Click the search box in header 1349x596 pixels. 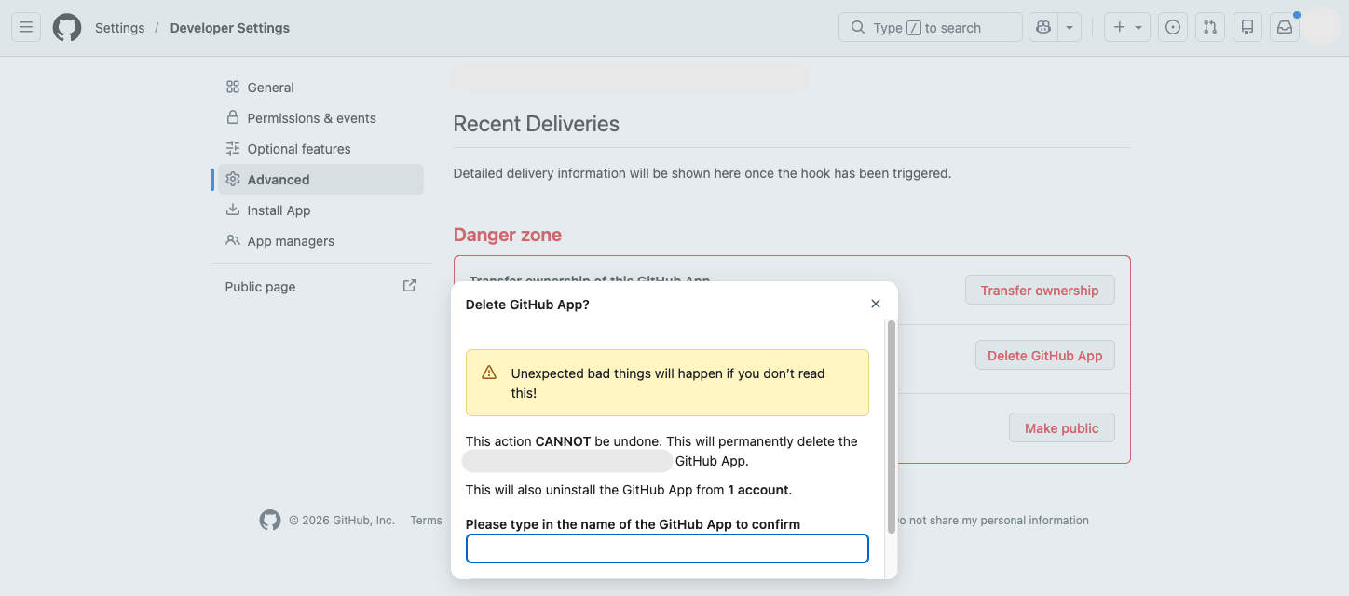(931, 28)
